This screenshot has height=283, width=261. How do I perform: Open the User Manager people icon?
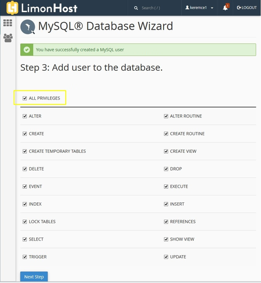click(8, 38)
